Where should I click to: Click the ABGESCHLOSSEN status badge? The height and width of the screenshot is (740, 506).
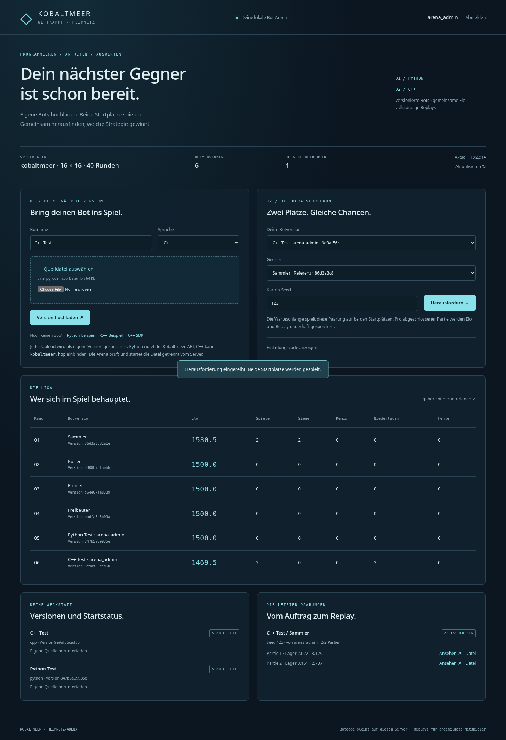459,633
